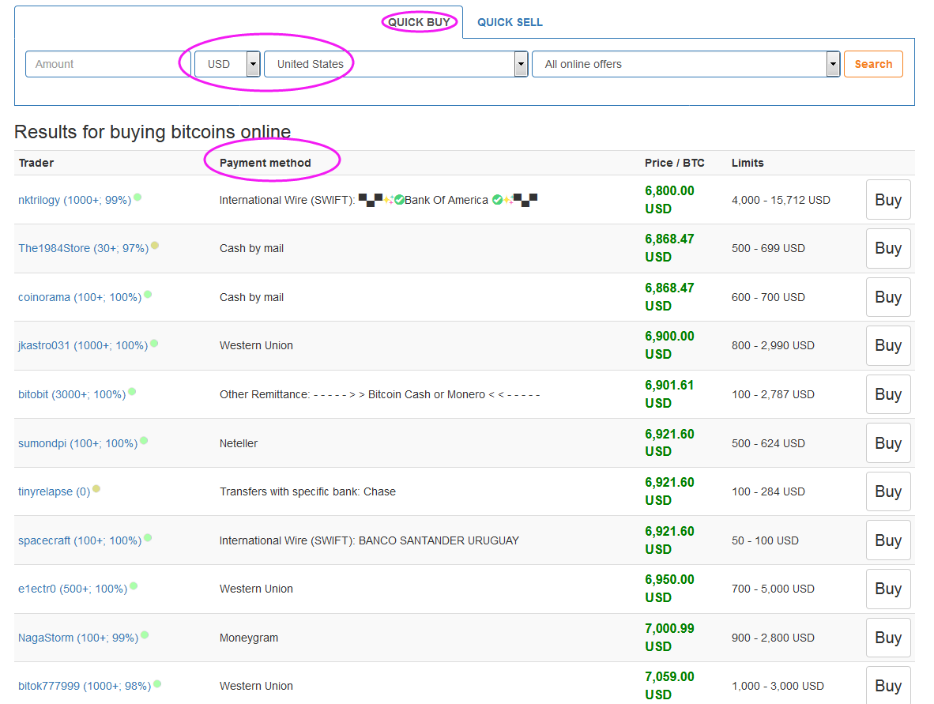Click Results for buying bitcoins online heading

click(x=153, y=132)
